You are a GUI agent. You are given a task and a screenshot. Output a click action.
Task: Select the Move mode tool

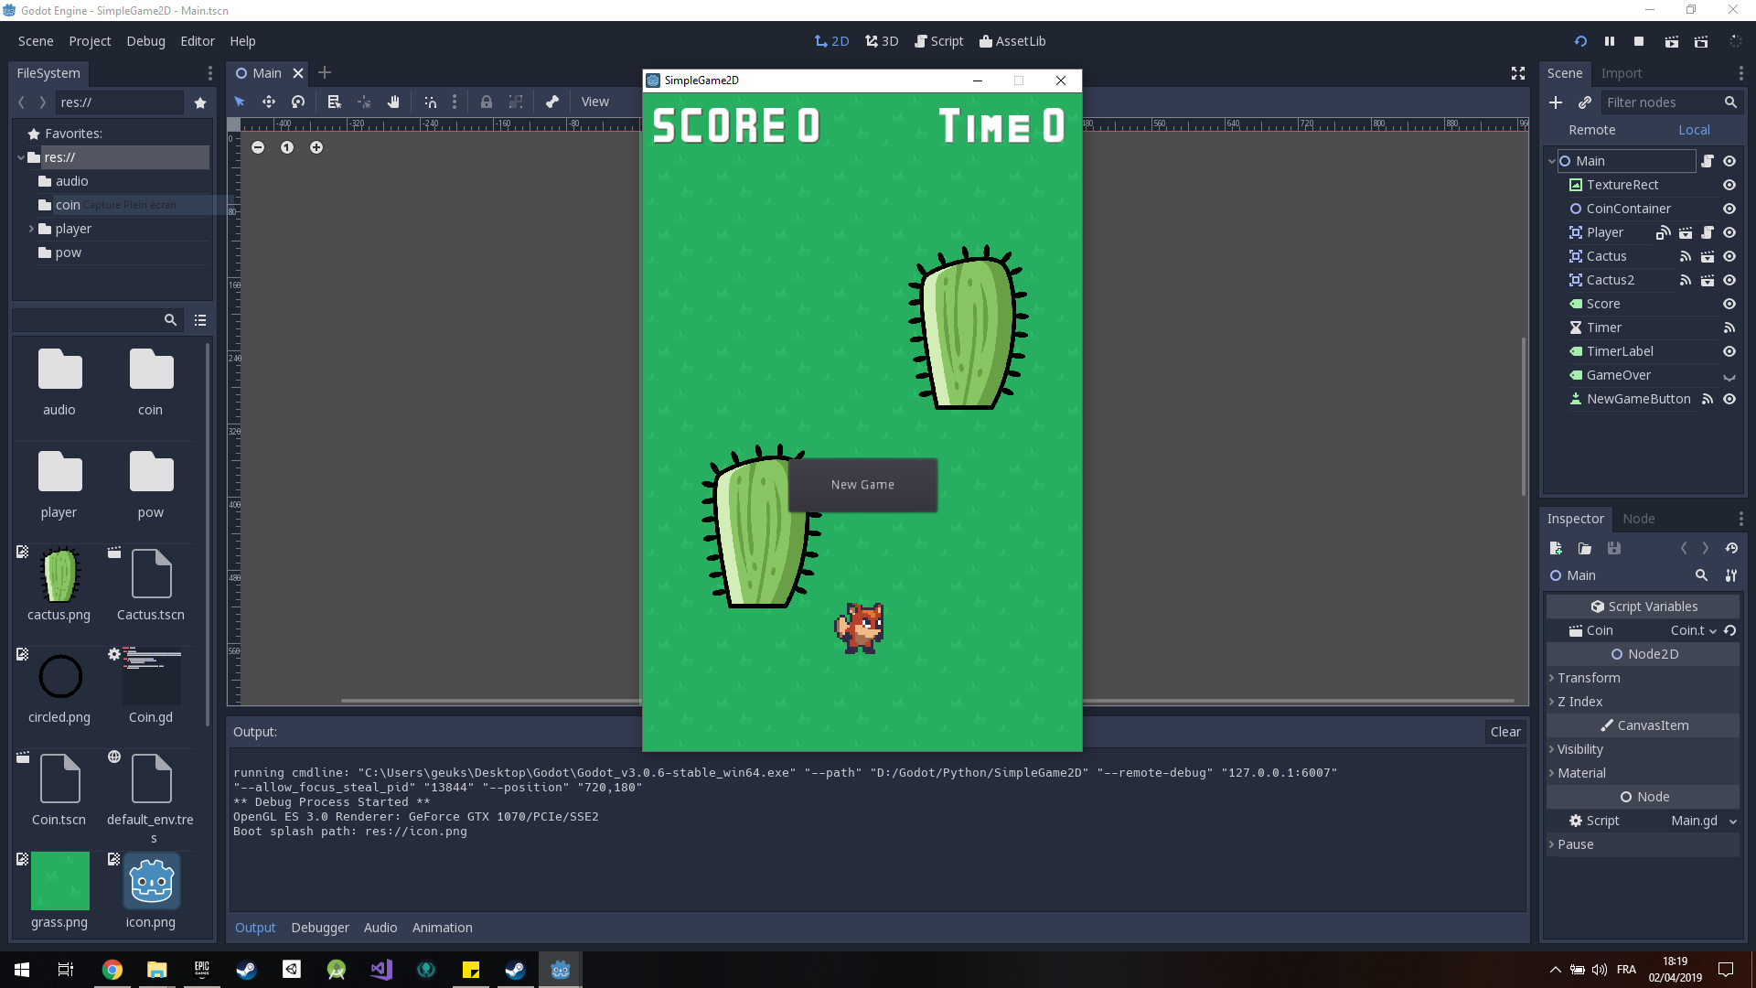click(269, 102)
